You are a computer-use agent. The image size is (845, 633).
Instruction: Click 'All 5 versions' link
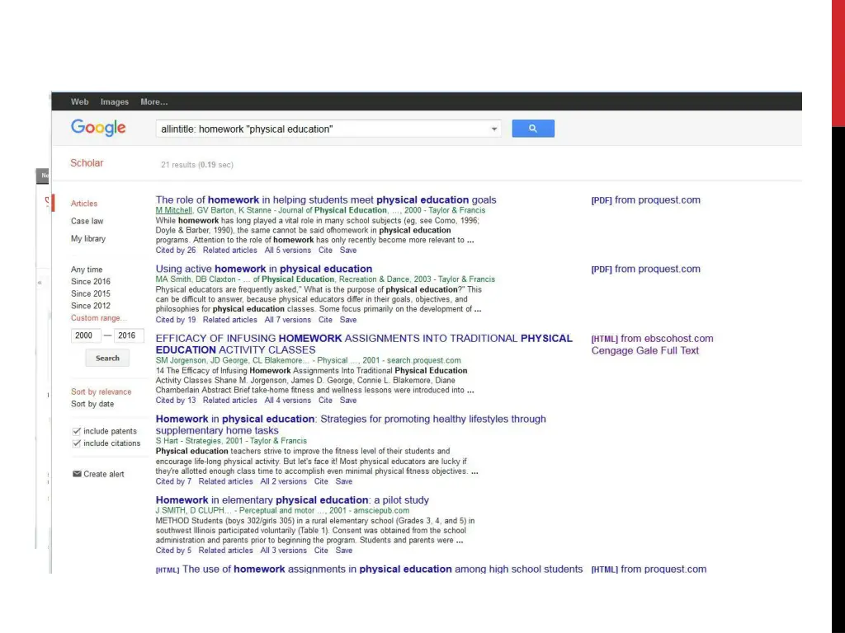click(288, 251)
